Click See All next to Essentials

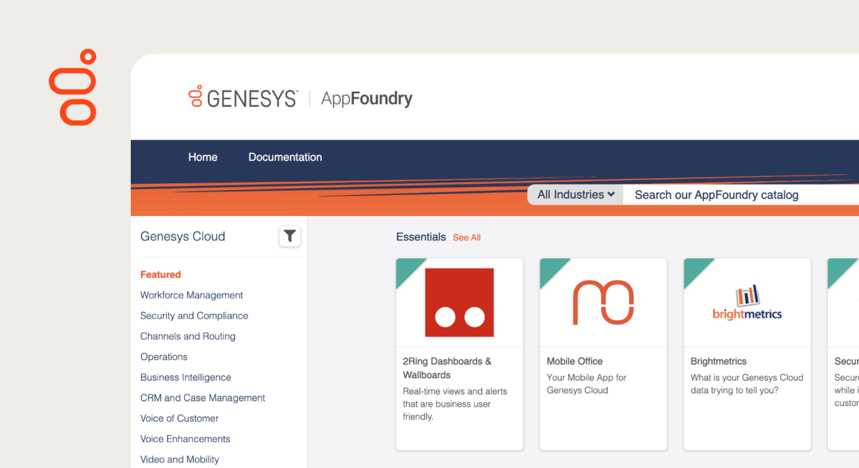coord(467,238)
